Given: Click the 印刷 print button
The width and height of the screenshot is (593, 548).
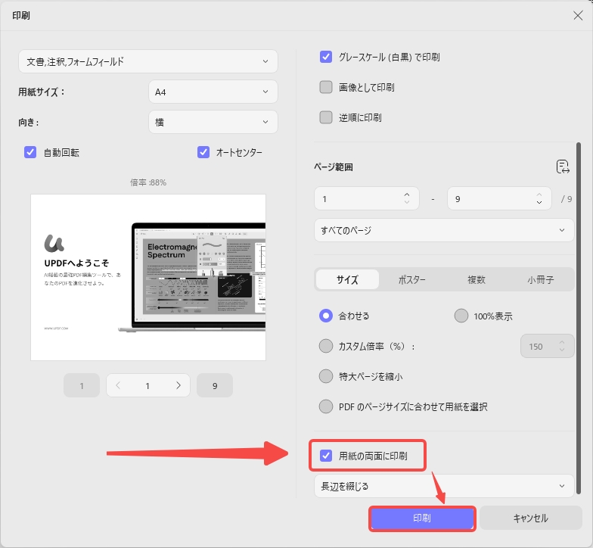Looking at the screenshot, I should click(422, 518).
